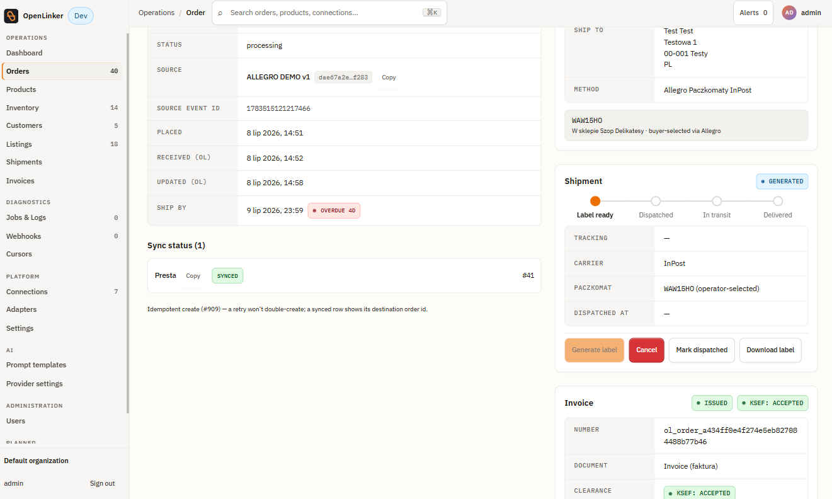Open Adapters in the sidebar
Screen dimensions: 832x499
pos(62,309)
